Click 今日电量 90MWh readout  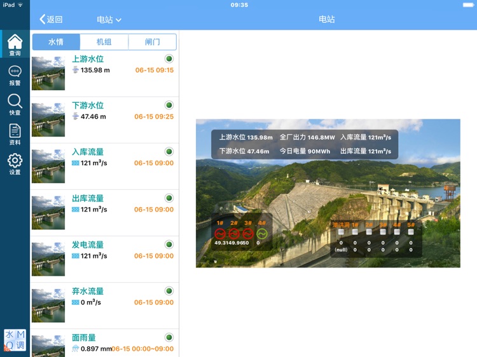(x=305, y=151)
